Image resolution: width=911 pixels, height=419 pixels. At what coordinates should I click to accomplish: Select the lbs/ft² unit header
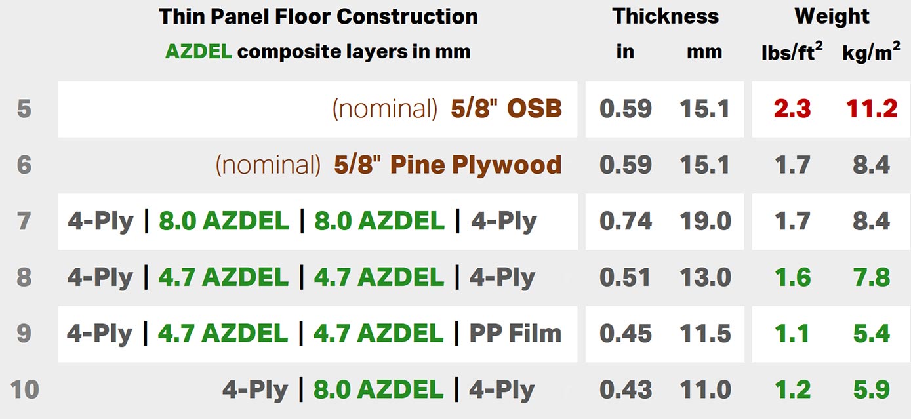tap(792, 52)
